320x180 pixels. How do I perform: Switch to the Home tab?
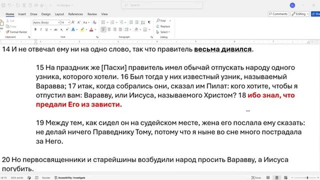[10, 14]
